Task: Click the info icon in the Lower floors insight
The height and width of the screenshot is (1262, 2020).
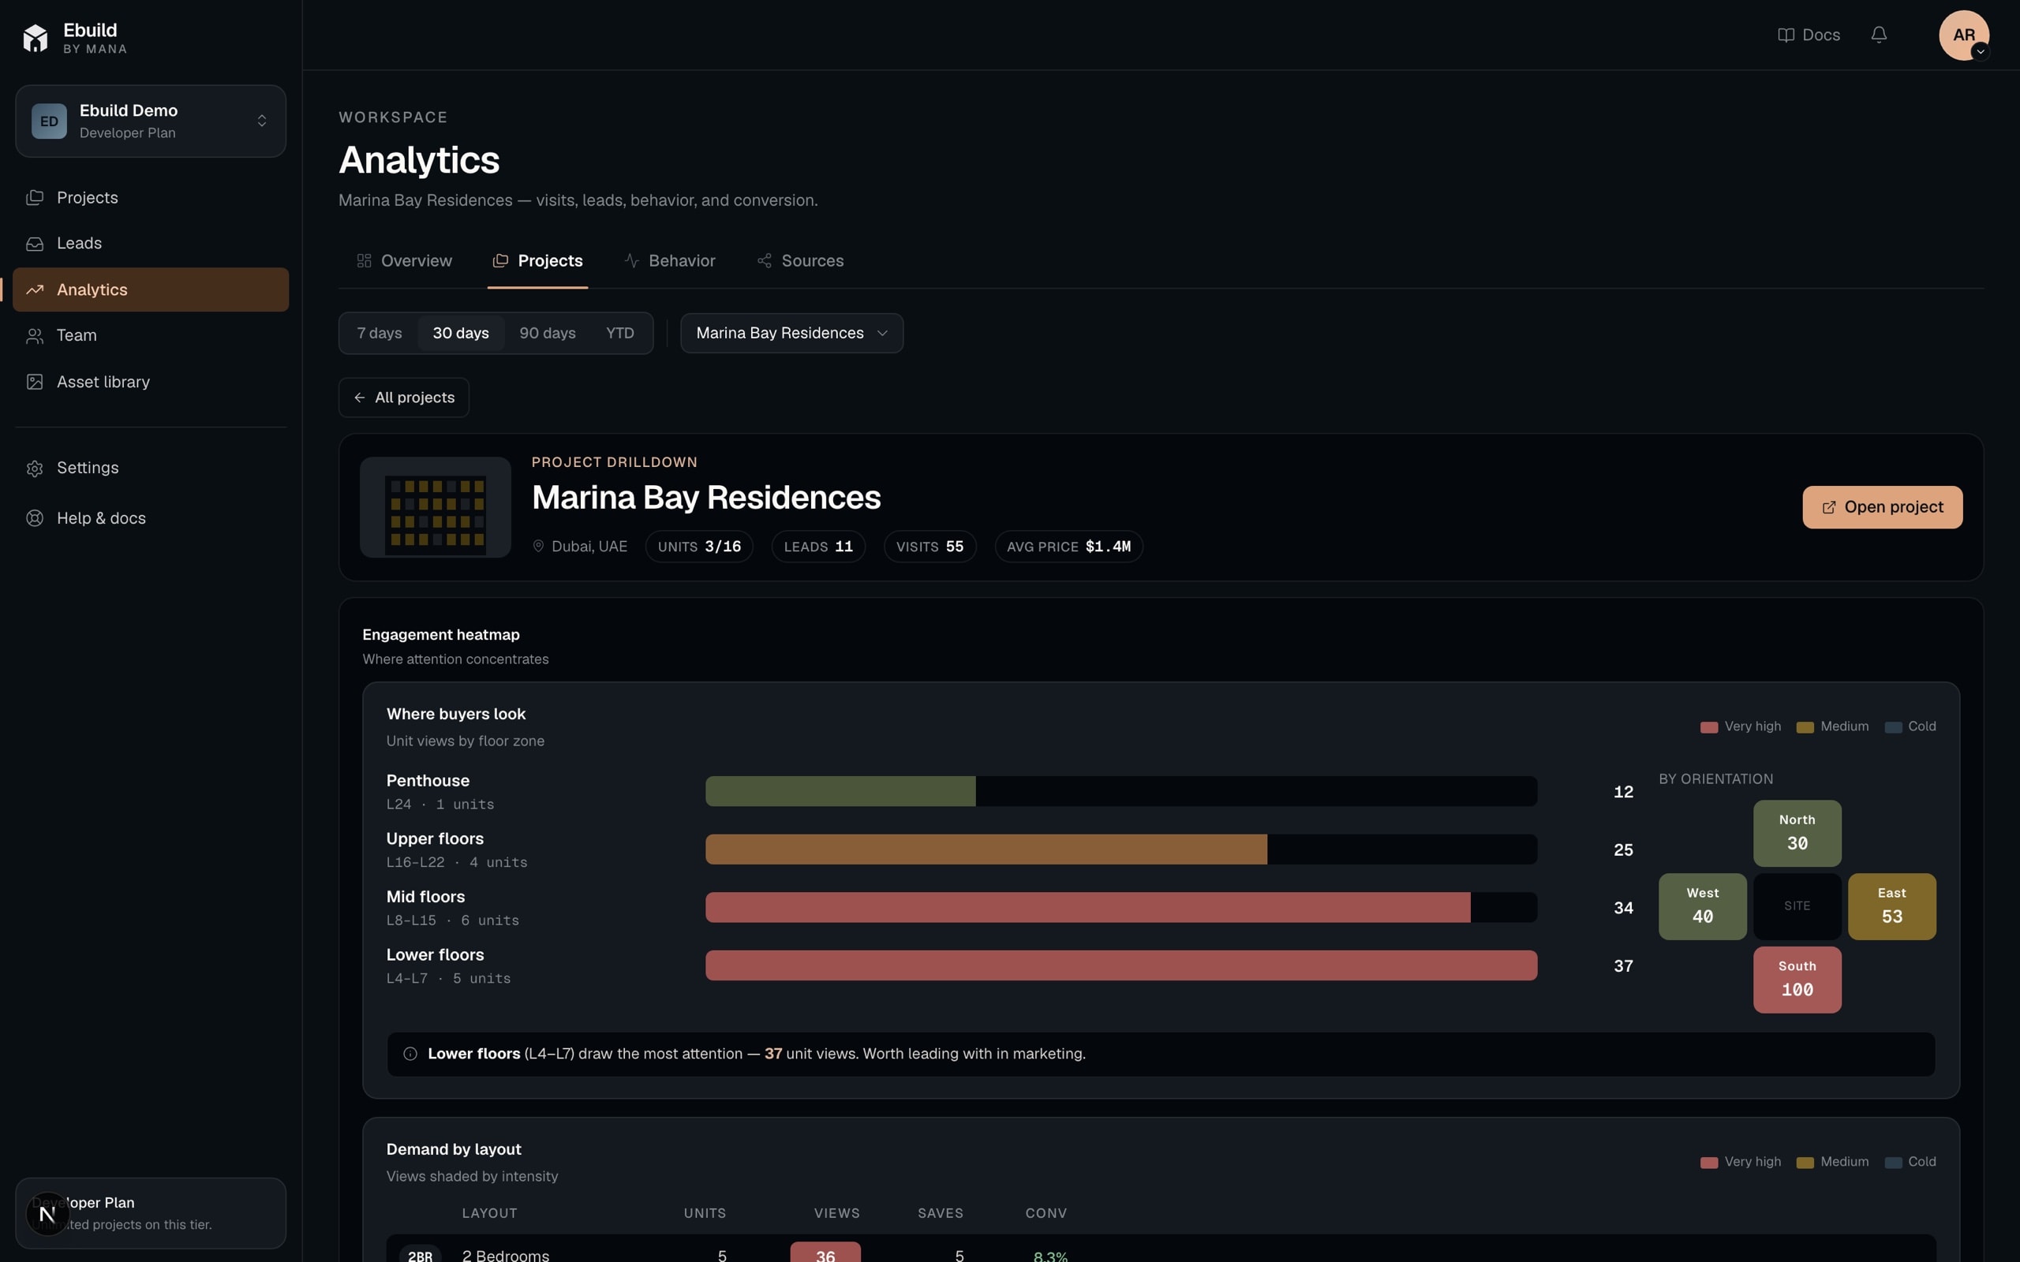Action: (x=410, y=1053)
